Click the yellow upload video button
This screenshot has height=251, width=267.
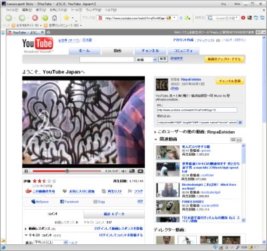[x=224, y=59]
